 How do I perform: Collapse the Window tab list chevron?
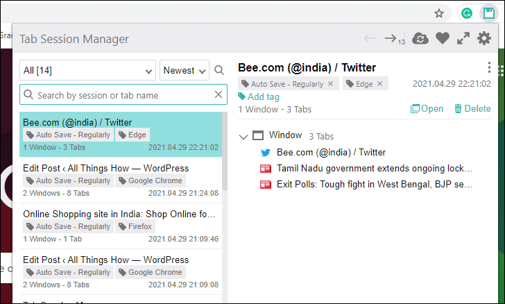tap(243, 137)
